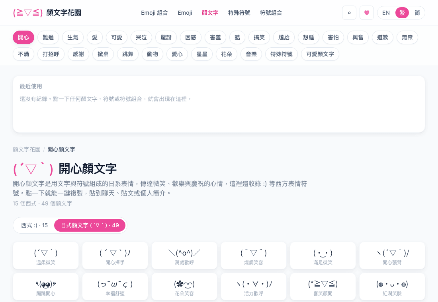438x302 pixels.
Task: Select the 困惑 category chip
Action: click(191, 37)
